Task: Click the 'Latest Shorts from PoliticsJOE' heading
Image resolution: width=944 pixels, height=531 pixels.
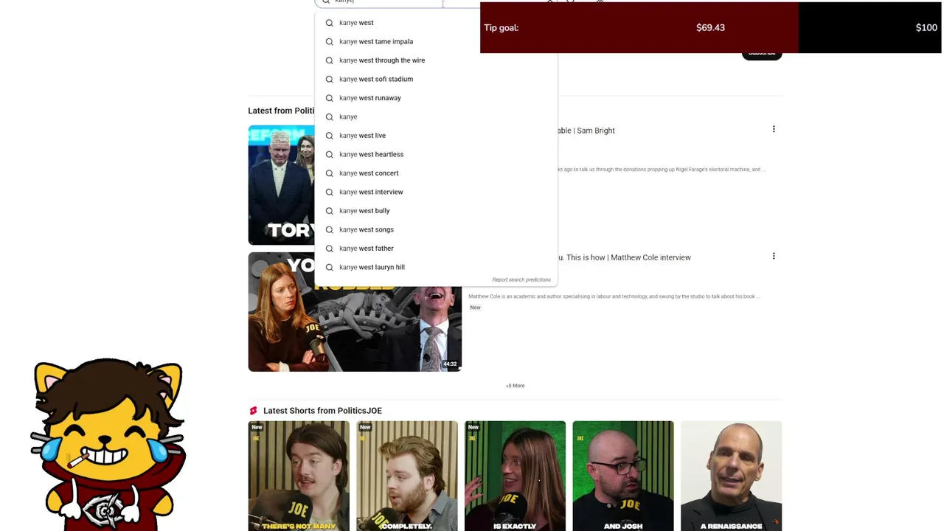Action: [322, 411]
